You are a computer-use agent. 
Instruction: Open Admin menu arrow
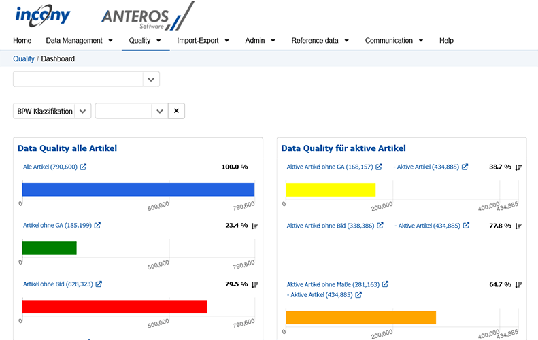pyautogui.click(x=273, y=41)
